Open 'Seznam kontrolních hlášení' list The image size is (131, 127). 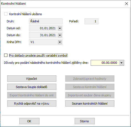90,104
